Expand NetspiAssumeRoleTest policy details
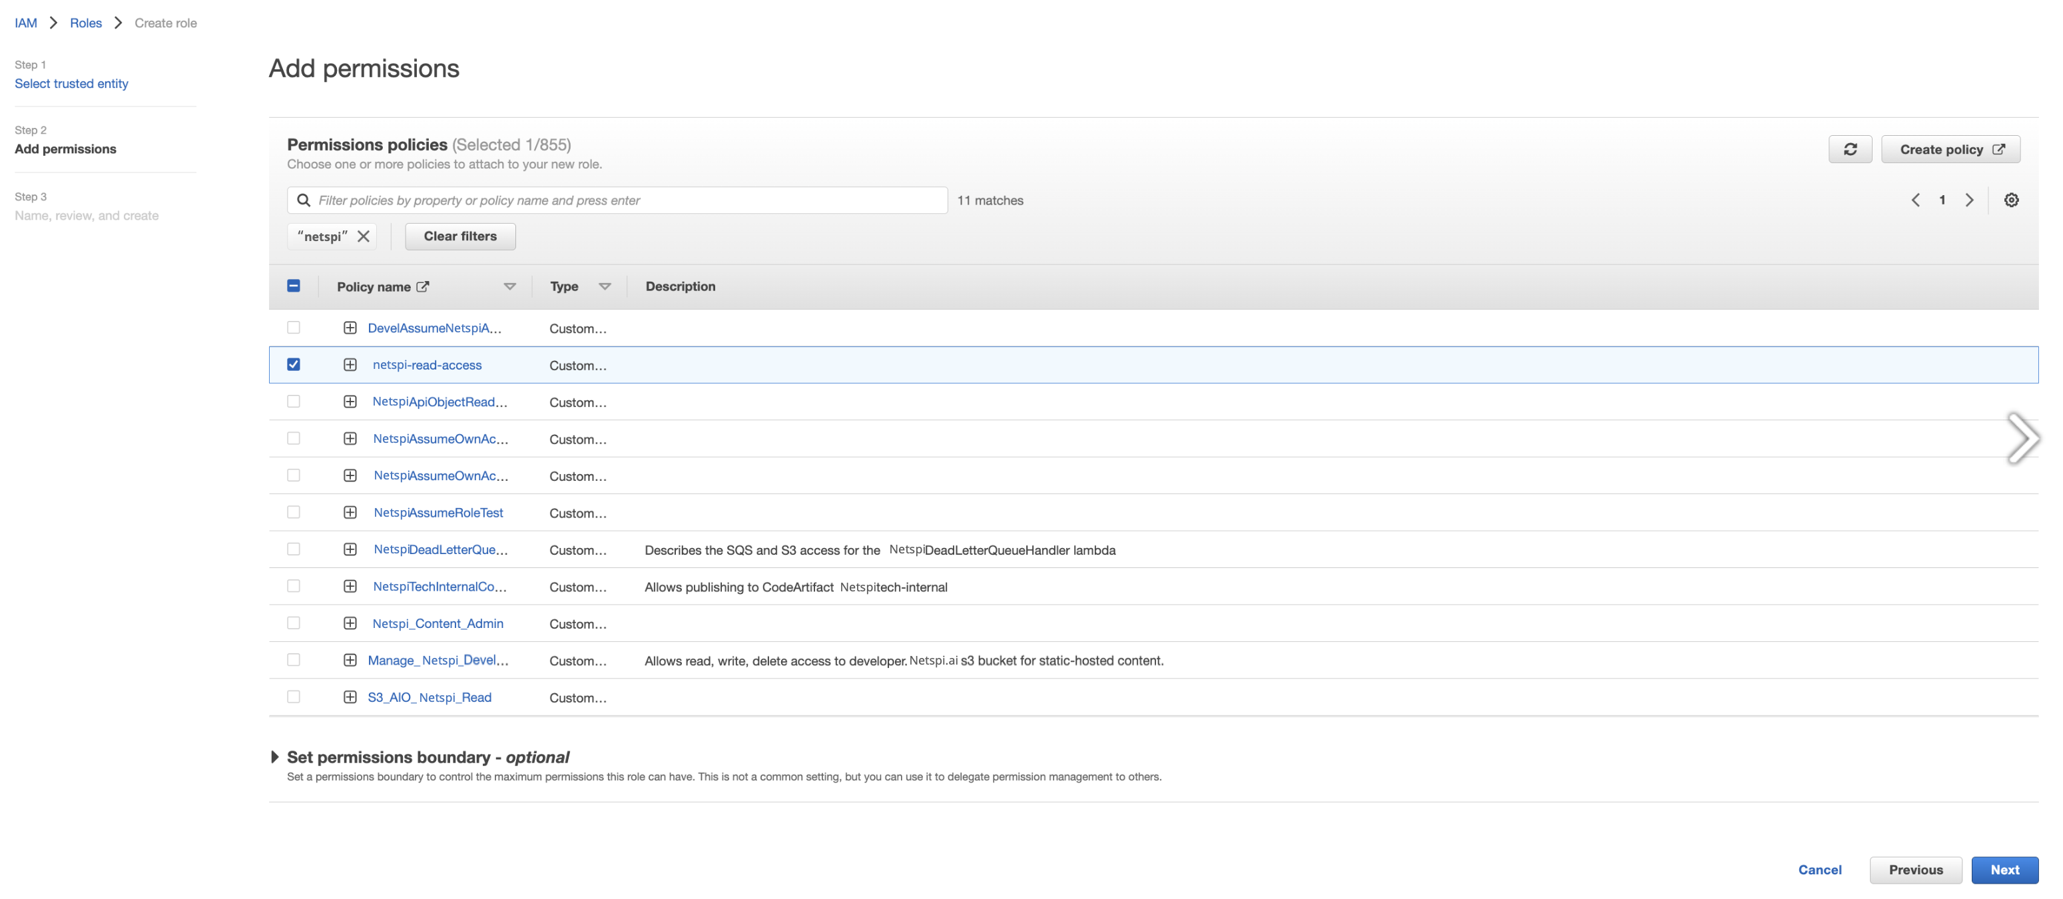 coord(350,512)
